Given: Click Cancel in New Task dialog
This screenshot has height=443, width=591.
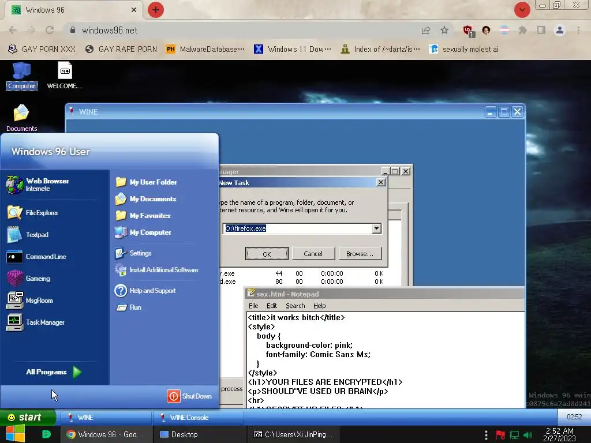Looking at the screenshot, I should pyautogui.click(x=313, y=254).
